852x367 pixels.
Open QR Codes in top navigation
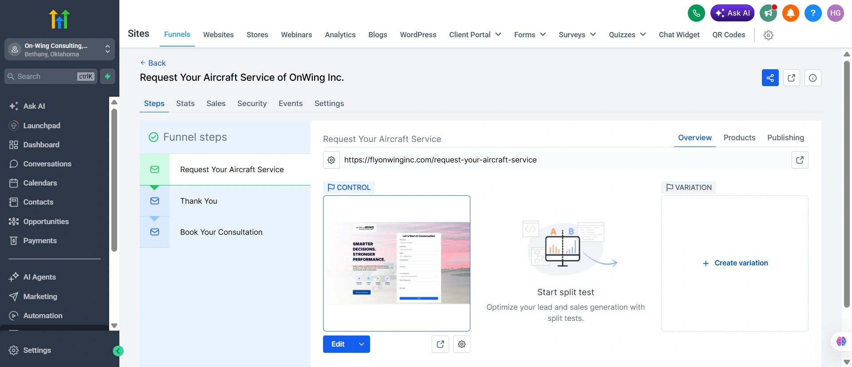click(729, 35)
